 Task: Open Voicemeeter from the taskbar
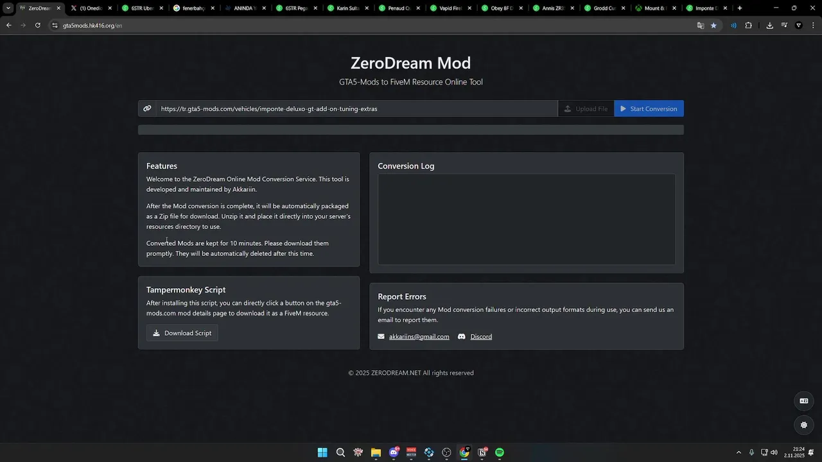pyautogui.click(x=411, y=452)
